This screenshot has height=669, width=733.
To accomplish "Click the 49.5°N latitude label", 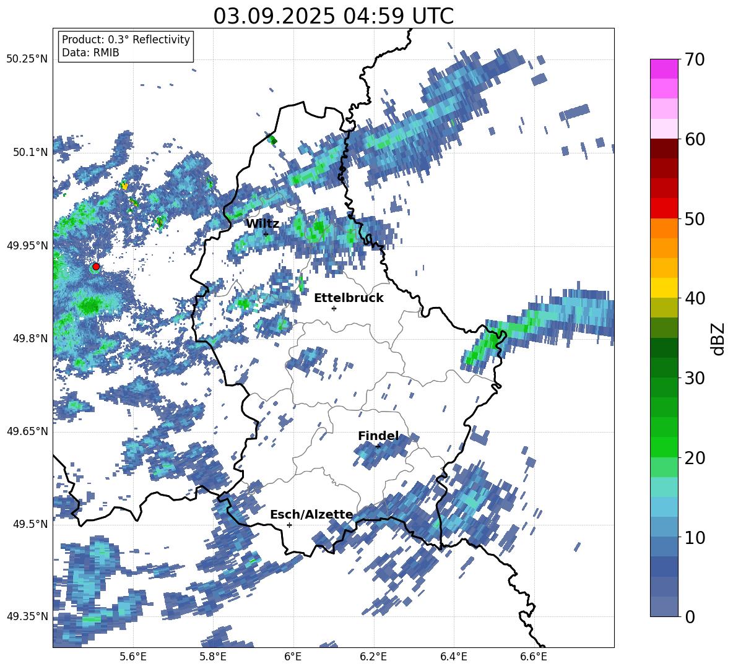I will pyautogui.click(x=30, y=524).
